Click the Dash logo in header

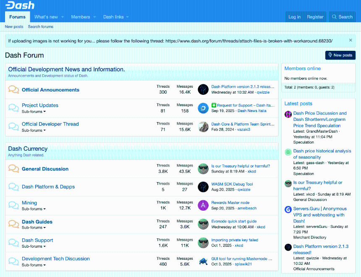(x=20, y=5)
